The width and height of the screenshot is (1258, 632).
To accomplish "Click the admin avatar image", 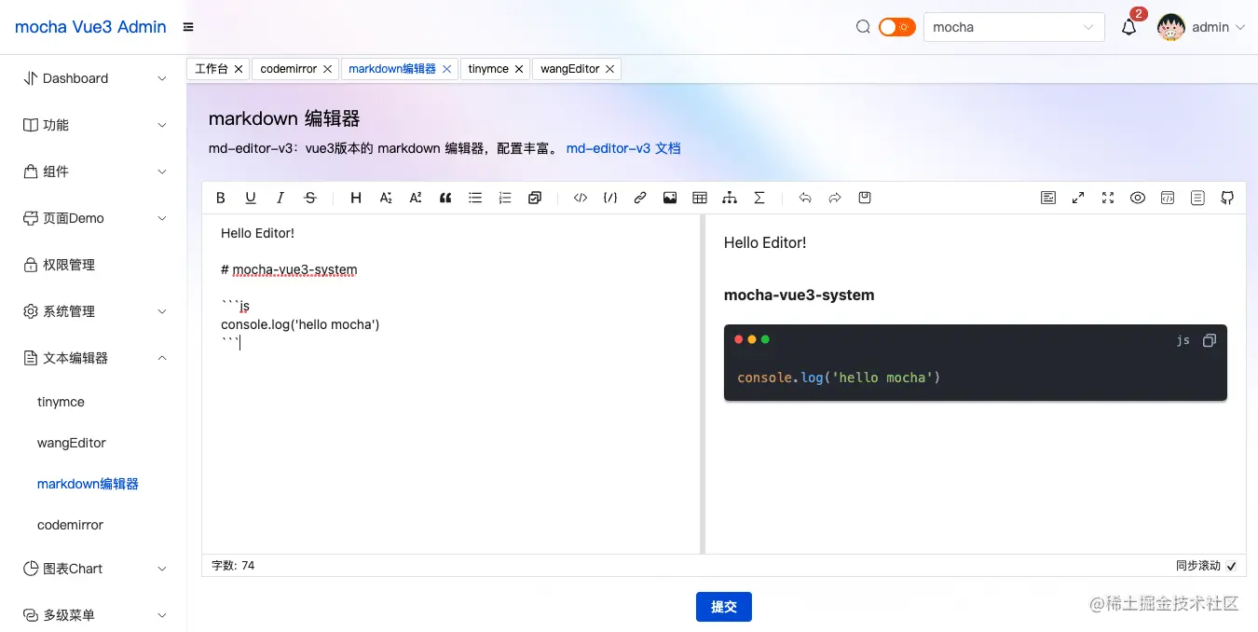I will pyautogui.click(x=1170, y=27).
